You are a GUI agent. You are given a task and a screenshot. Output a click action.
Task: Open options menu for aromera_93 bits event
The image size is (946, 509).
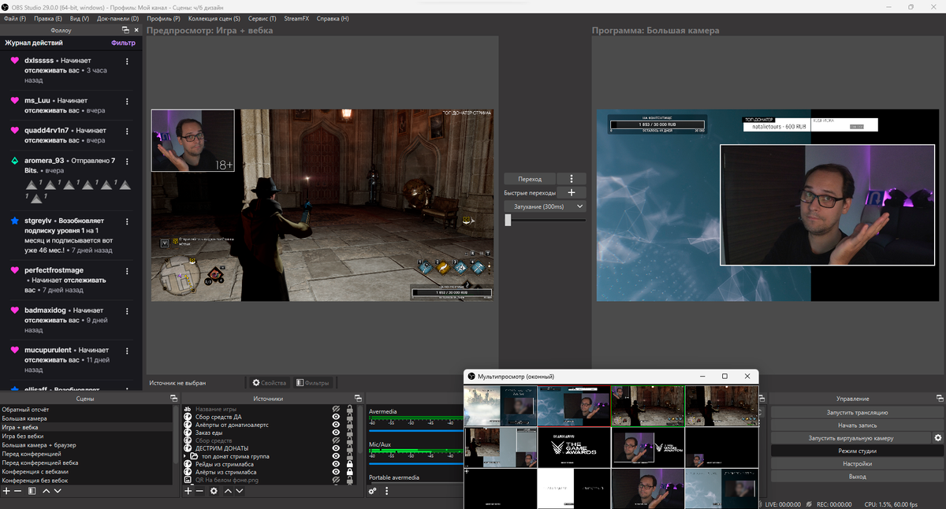[x=127, y=162]
